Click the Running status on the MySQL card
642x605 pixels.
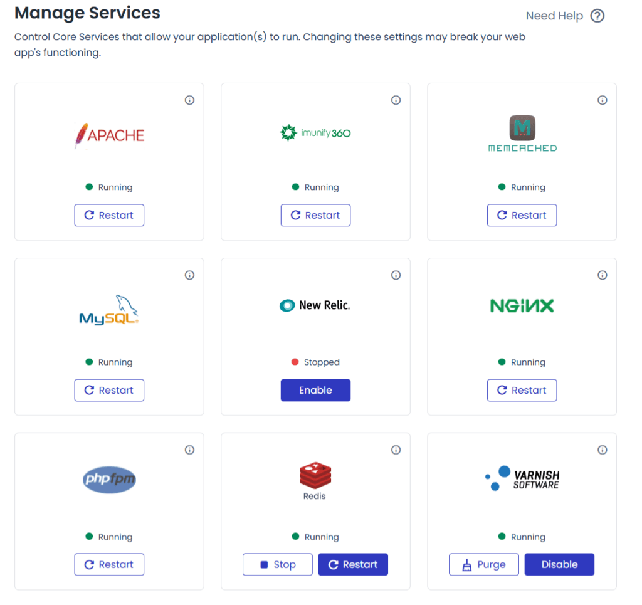point(109,362)
